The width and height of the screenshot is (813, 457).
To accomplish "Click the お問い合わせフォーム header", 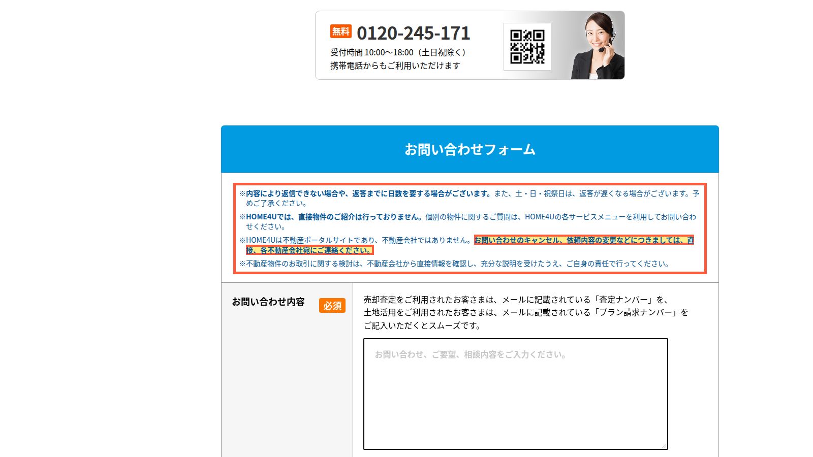I will tap(470, 149).
